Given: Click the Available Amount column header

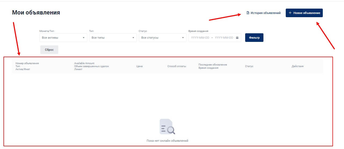Looking at the screenshot, I should point(84,63).
